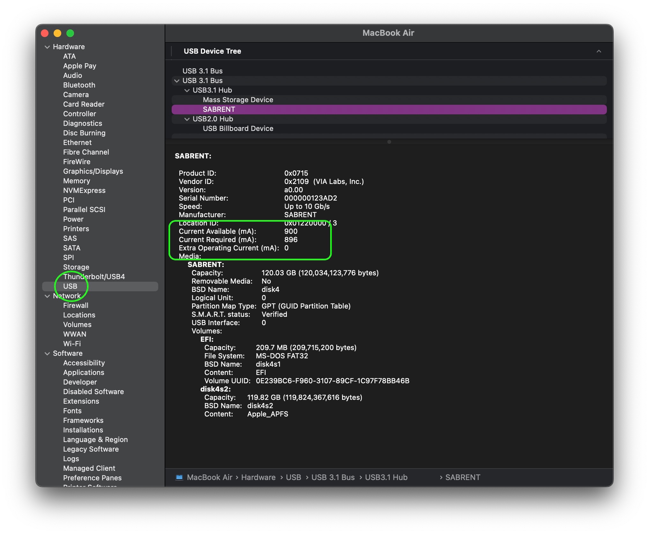Navigate to USB3.1 Hub via breadcrumb
Viewport: 649px width, 534px height.
pos(386,477)
